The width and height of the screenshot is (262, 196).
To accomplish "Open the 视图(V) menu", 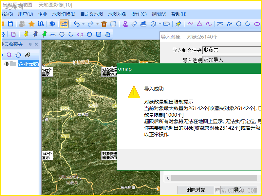I will point(159,14).
